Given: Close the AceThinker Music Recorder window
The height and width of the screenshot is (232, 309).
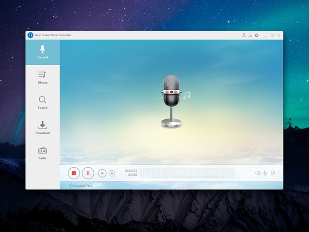Looking at the screenshot, I should pyautogui.click(x=279, y=35).
